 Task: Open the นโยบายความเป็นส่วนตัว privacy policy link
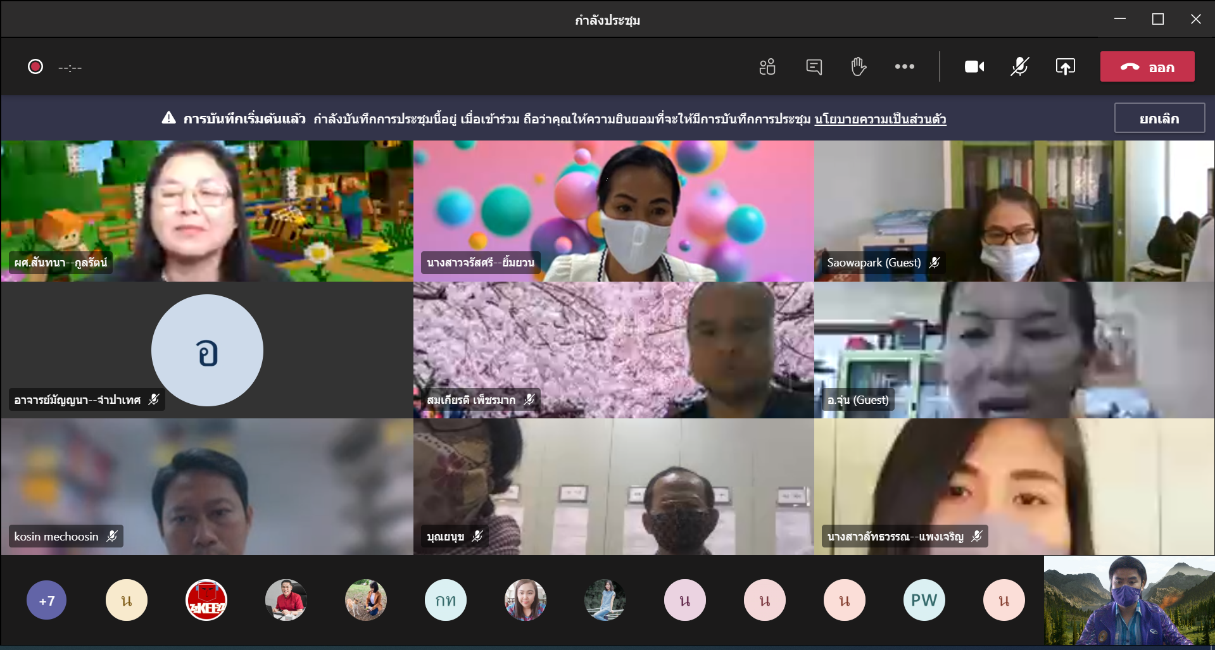(x=880, y=119)
